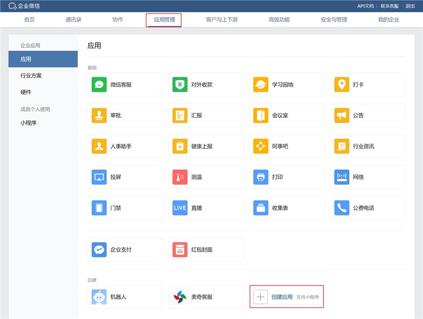Click the 红包封面 label text

[202, 249]
